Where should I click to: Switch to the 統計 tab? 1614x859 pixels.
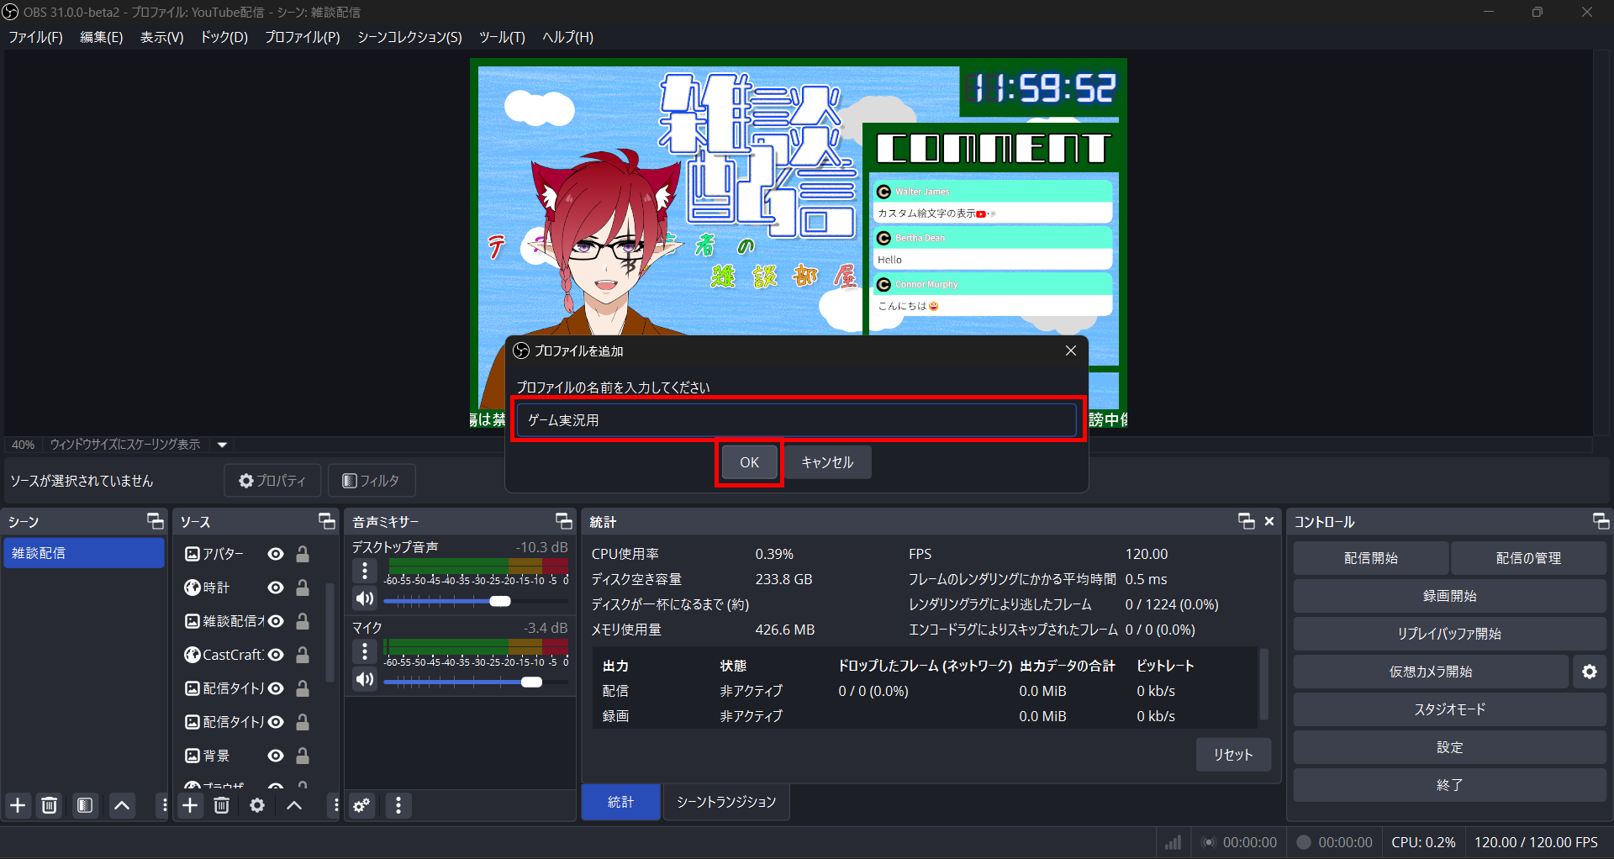[620, 802]
